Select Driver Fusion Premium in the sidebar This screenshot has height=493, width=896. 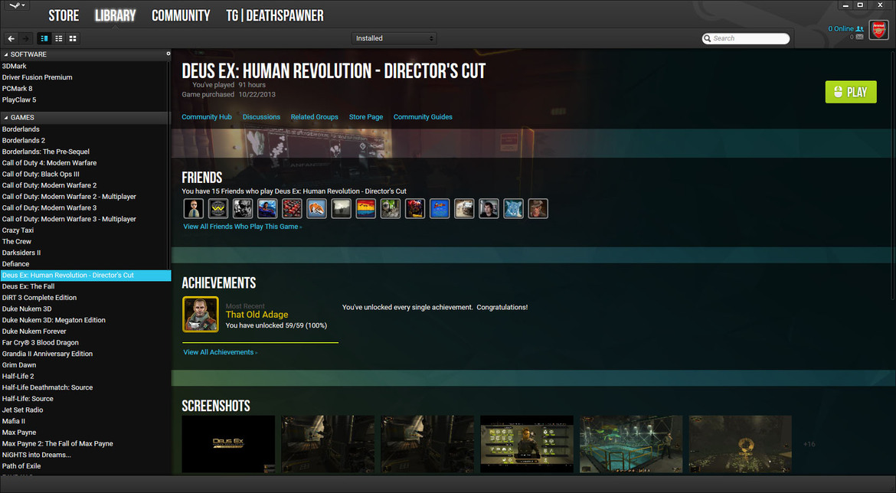(85, 77)
